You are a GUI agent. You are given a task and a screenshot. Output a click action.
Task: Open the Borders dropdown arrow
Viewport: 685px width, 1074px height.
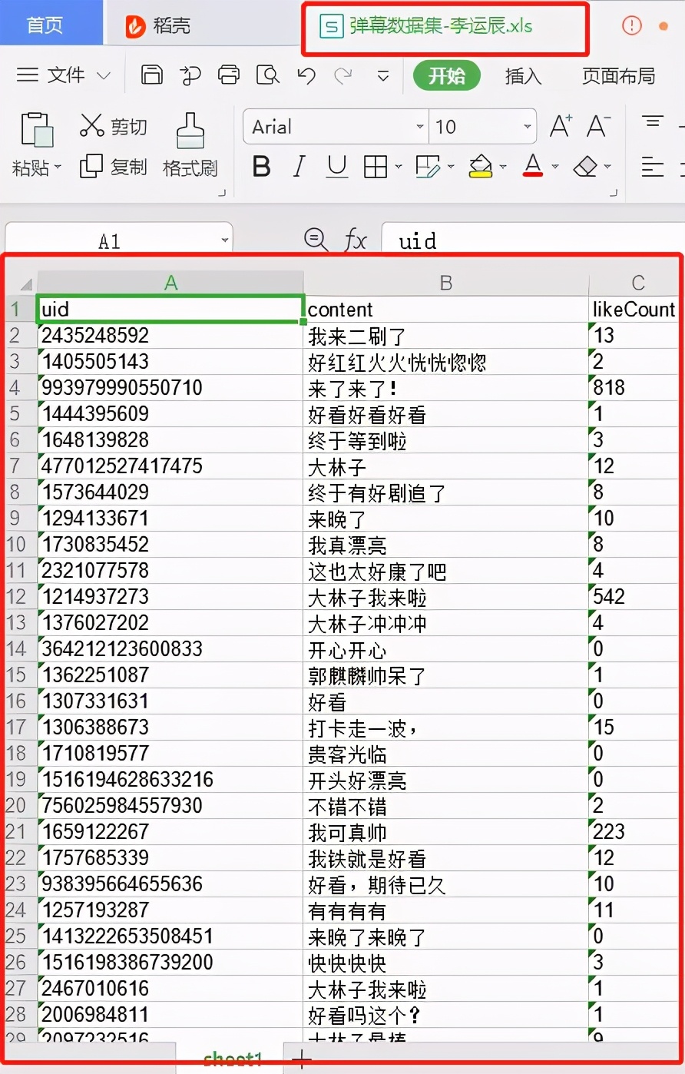[399, 167]
